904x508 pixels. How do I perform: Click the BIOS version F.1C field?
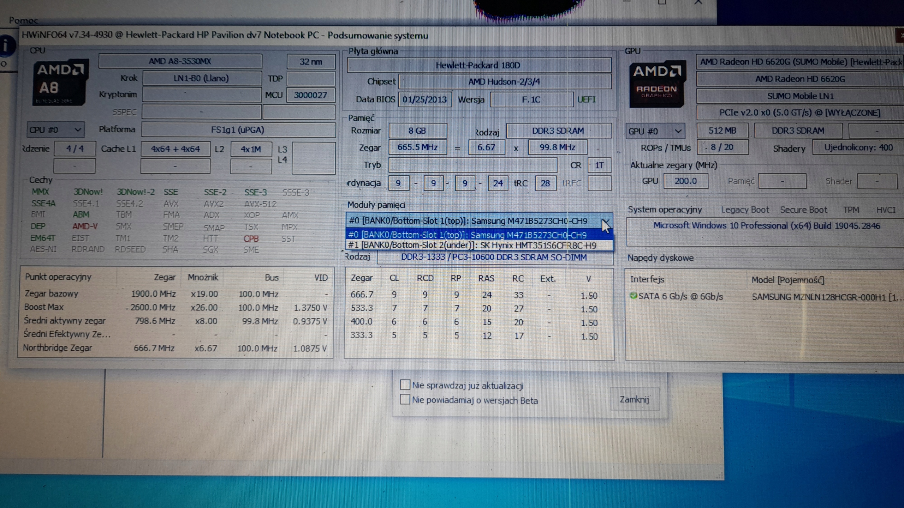531,99
